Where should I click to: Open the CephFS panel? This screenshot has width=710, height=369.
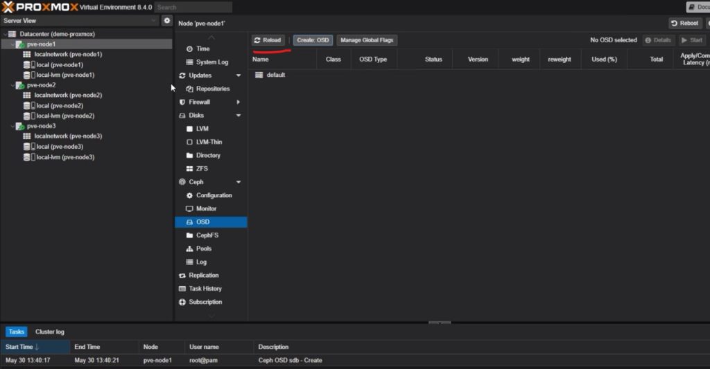point(207,235)
